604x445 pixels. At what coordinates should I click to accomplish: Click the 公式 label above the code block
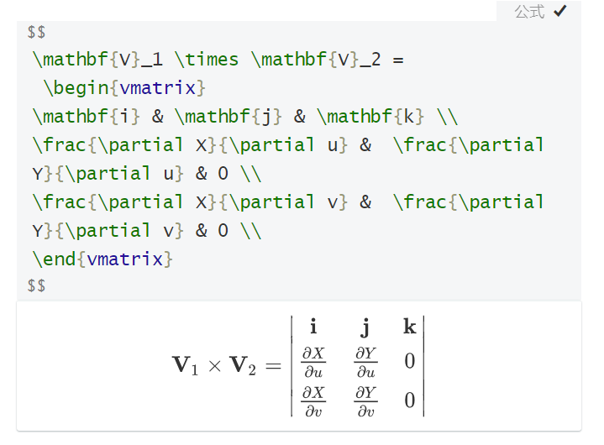pos(529,12)
